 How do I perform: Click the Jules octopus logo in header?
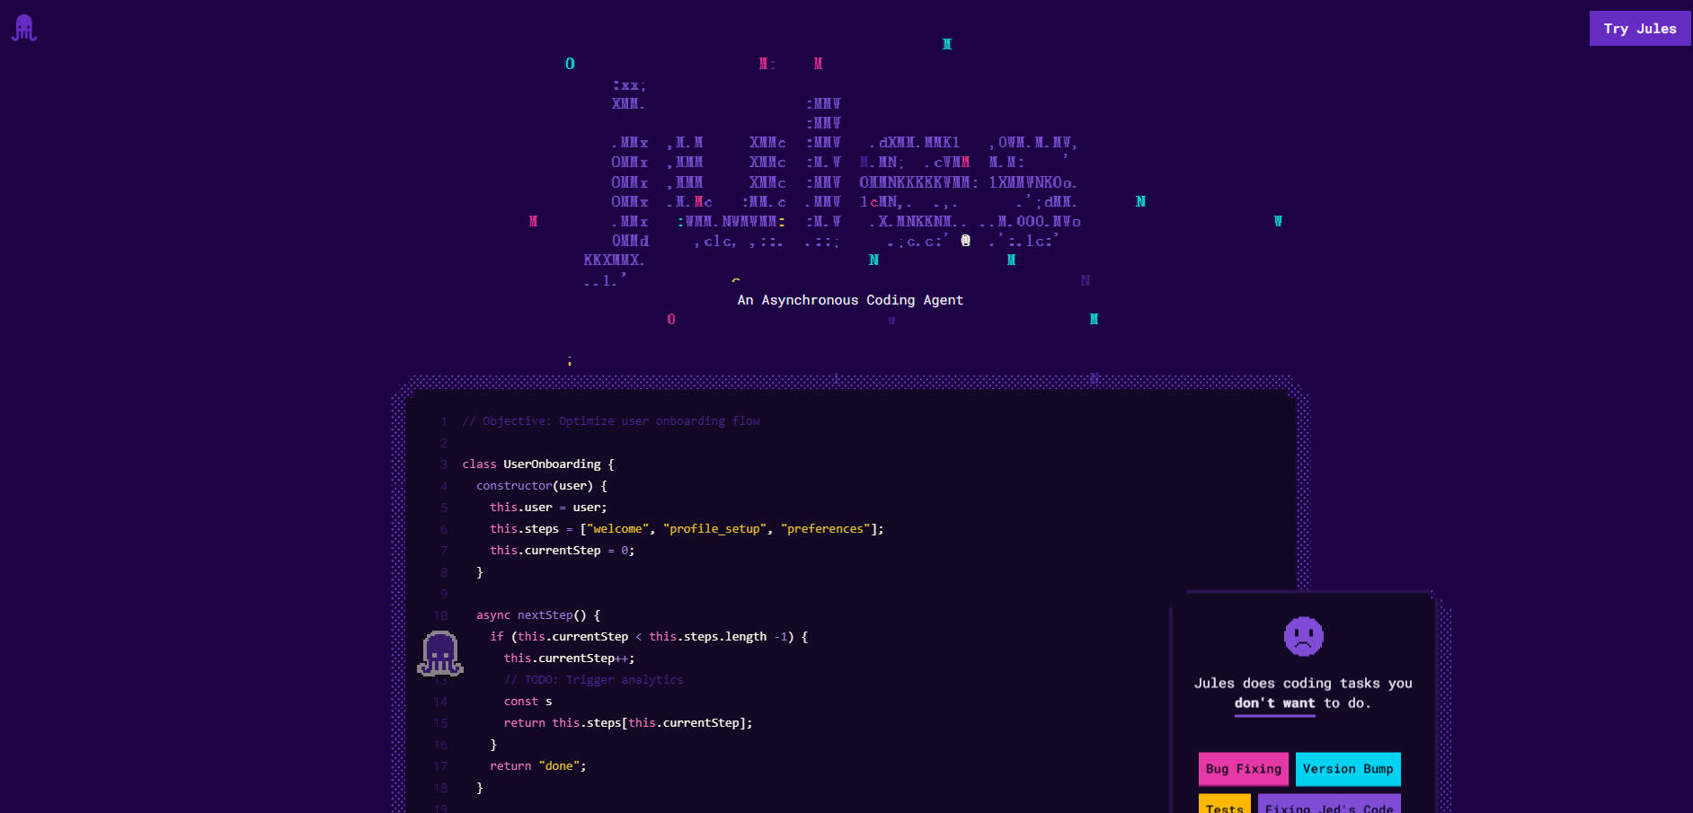click(24, 29)
